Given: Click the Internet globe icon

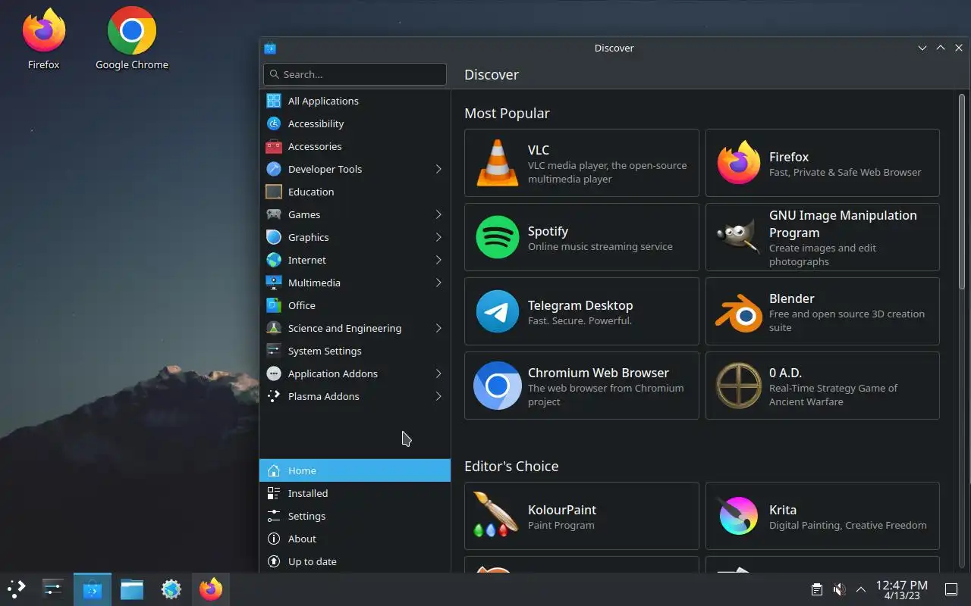Looking at the screenshot, I should (274, 260).
